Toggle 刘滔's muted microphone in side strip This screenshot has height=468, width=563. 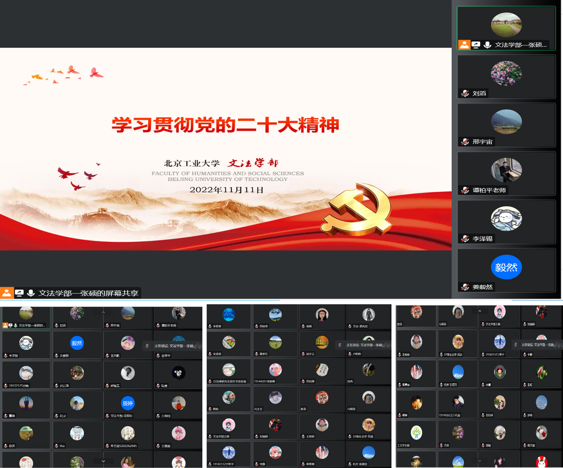(x=465, y=93)
